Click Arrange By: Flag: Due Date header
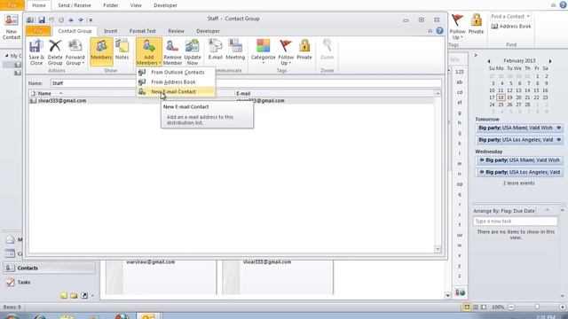The height and width of the screenshot is (319, 568). coord(504,211)
